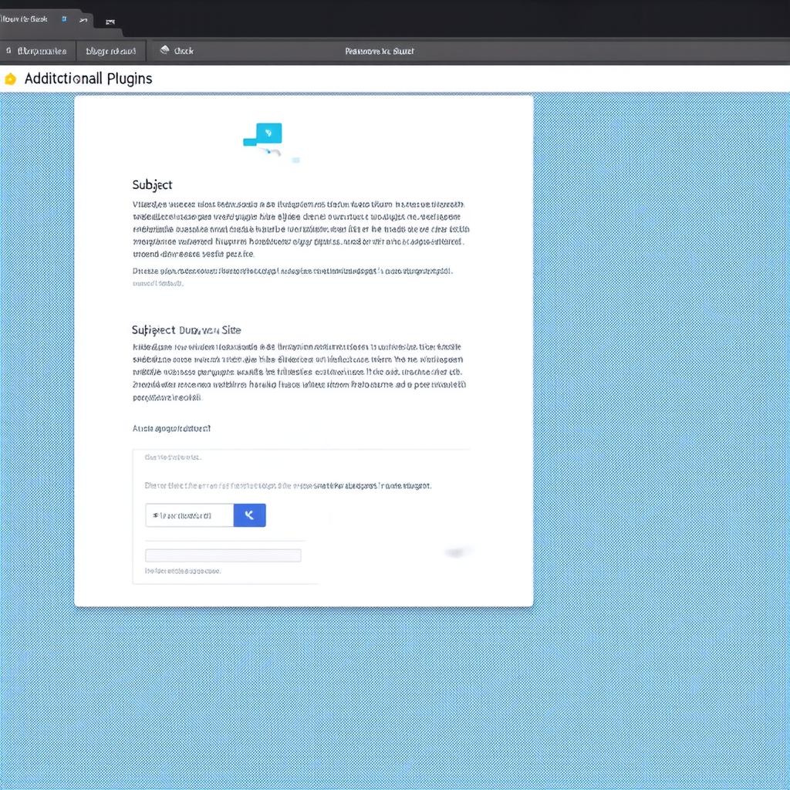Viewport: 790px width, 790px height.
Task: Click the Additional Plugins page heading
Action: click(x=88, y=79)
